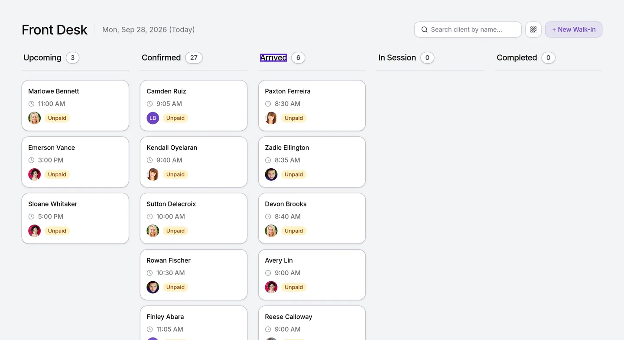This screenshot has height=340, width=624.
Task: Click the LB avatar on Camden Ruiz
Action: [153, 118]
